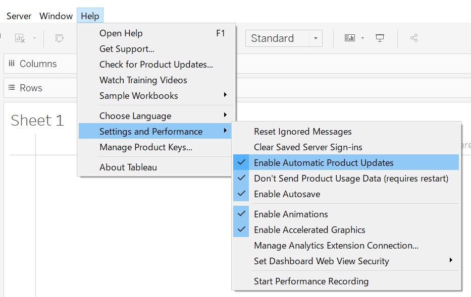Click the Columns shelf icon

pyautogui.click(x=12, y=64)
